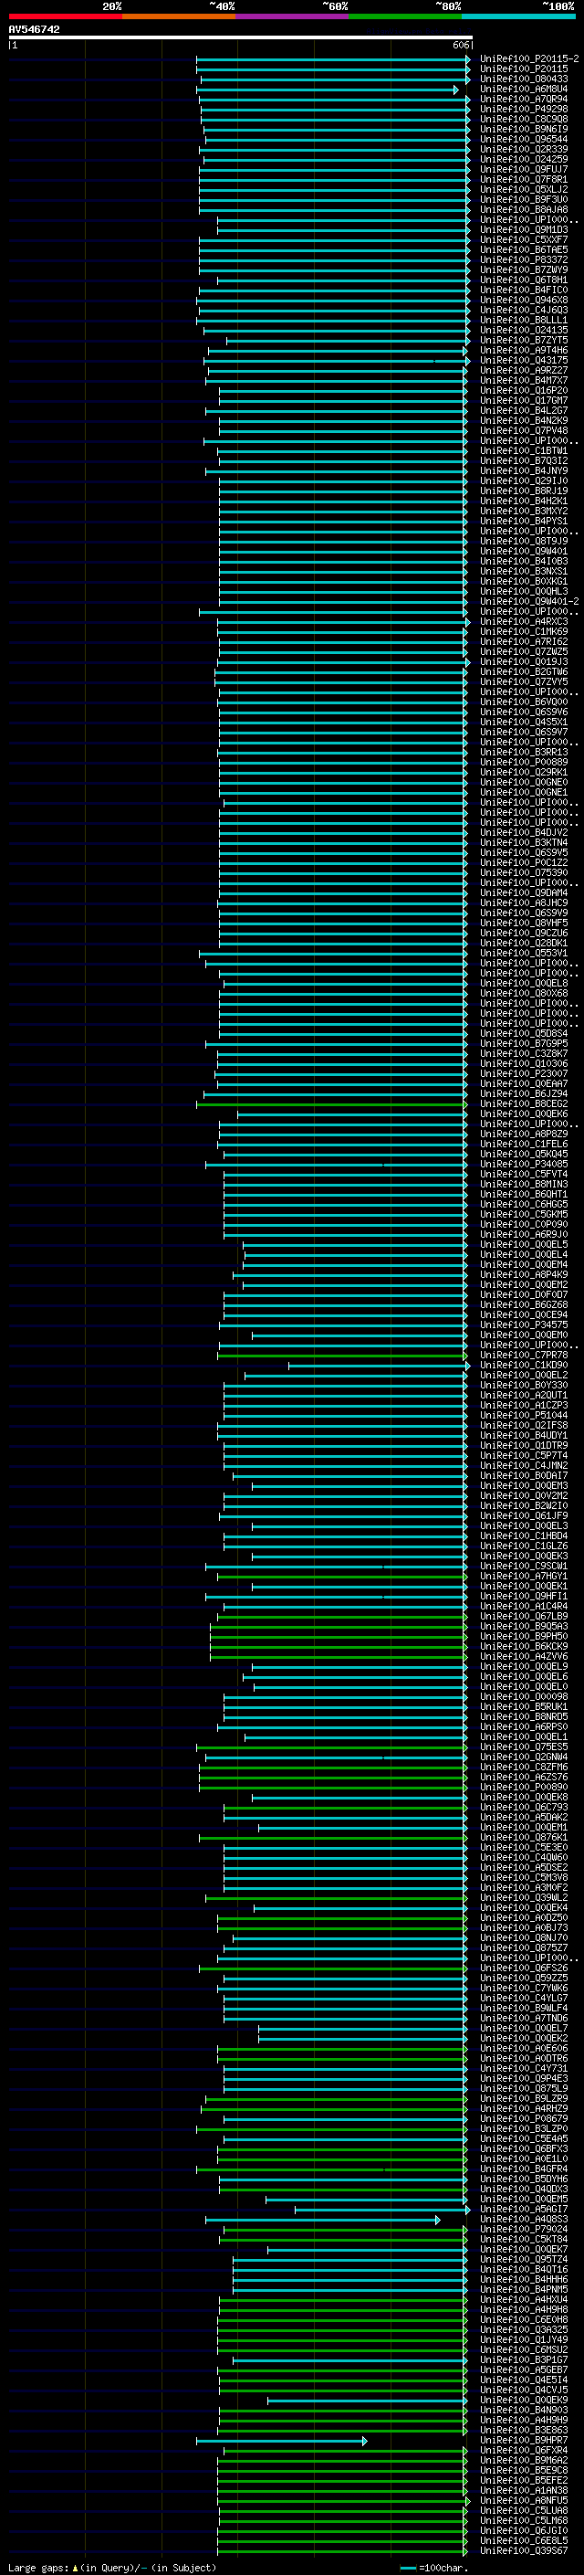
Task: Click hit label UniRef100_Q0QEL5
Action: (524, 1244)
